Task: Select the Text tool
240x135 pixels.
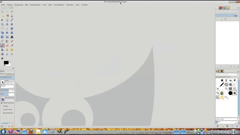Action: click(x=12, y=37)
